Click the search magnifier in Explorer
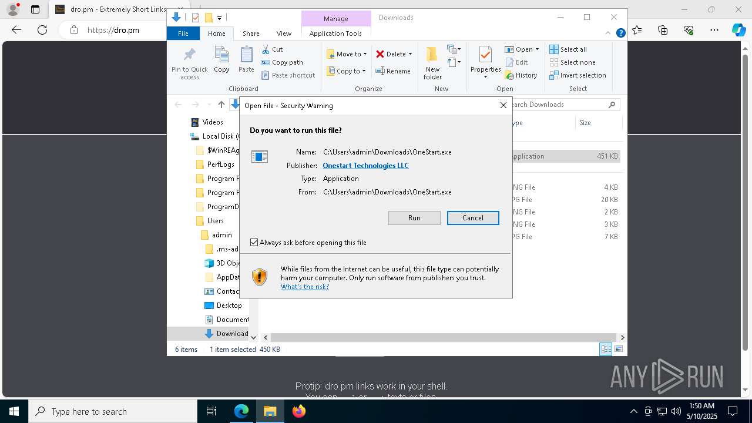Viewport: 752px width, 423px height. pos(612,105)
